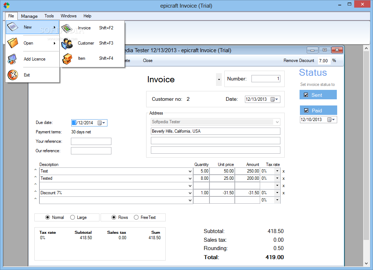Viewport: 373px width, 270px height.
Task: Open calendar icon for Due date field
Action: pyautogui.click(x=101, y=123)
